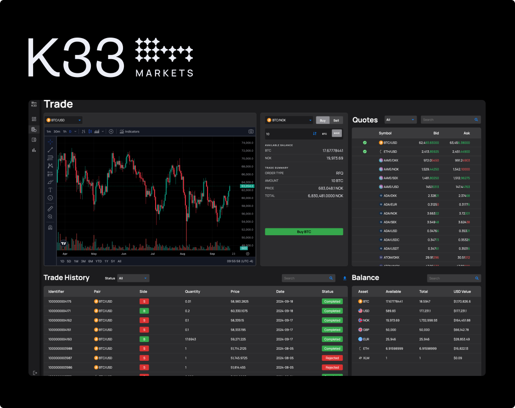The width and height of the screenshot is (515, 408).
Task: Click the Quotes search field
Action: (448, 120)
